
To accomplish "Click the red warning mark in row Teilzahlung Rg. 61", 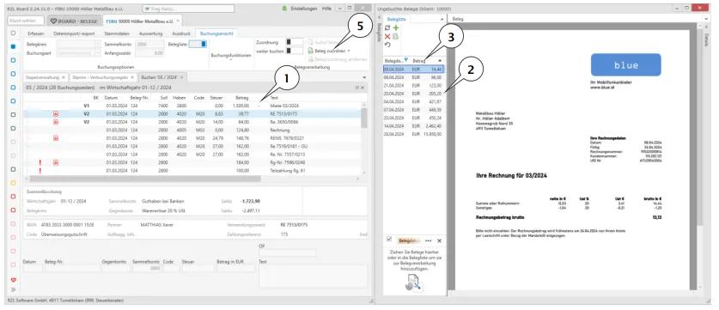I will pos(40,171).
